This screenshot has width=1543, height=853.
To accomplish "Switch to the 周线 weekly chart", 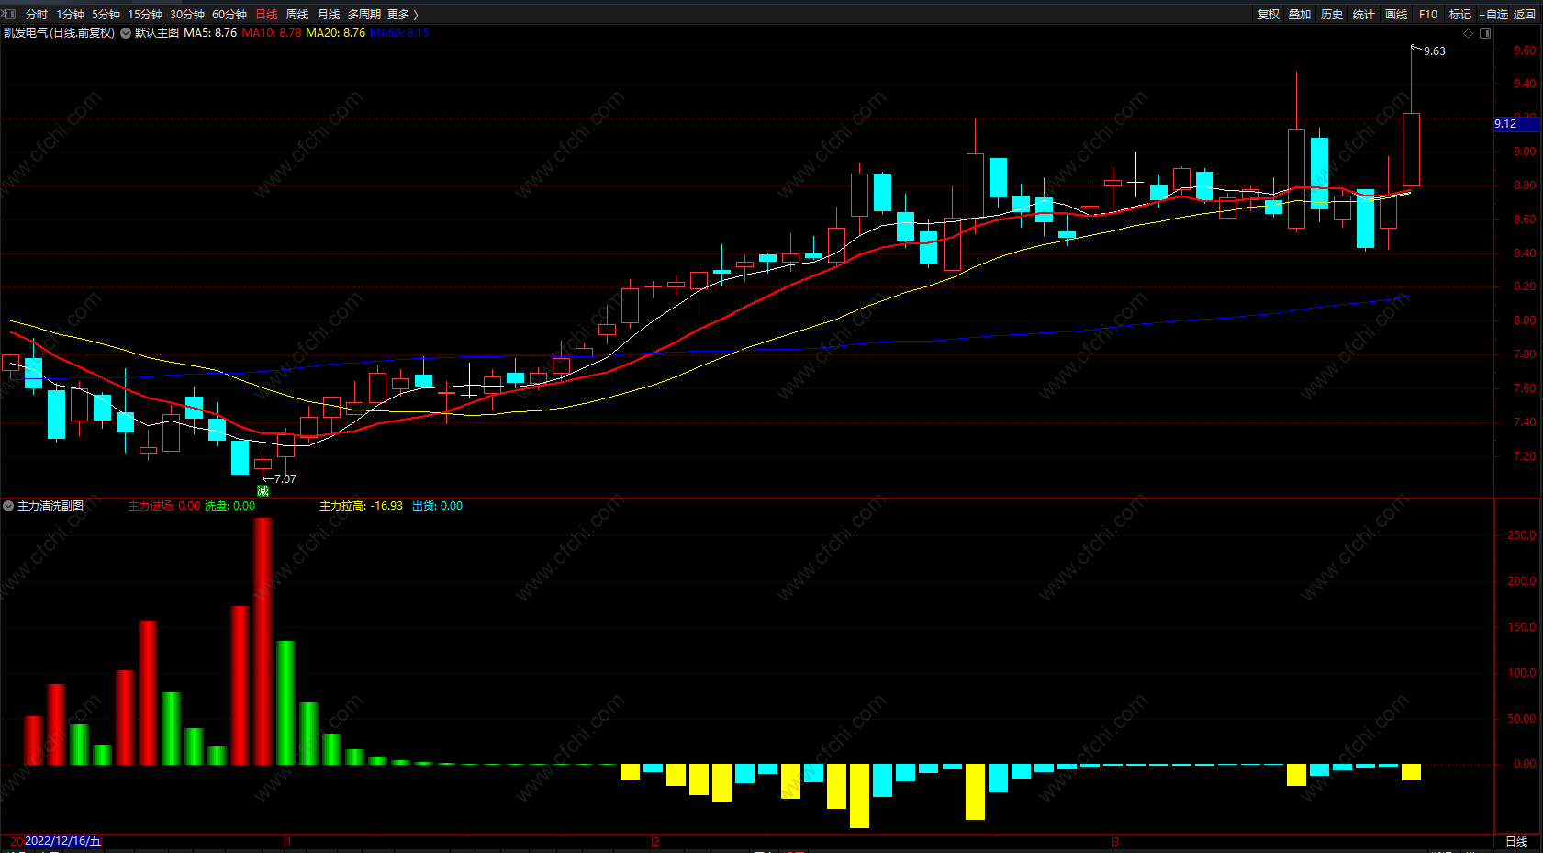I will click(297, 15).
